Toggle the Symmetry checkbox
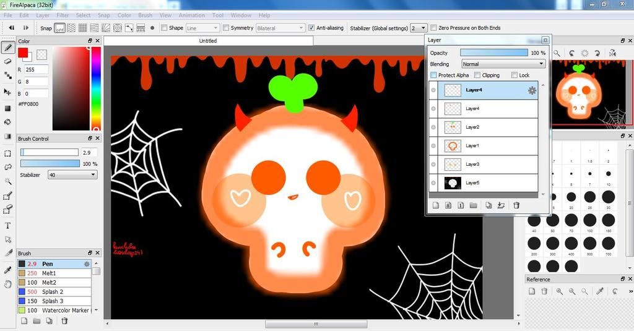The width and height of the screenshot is (634, 331). 226,28
